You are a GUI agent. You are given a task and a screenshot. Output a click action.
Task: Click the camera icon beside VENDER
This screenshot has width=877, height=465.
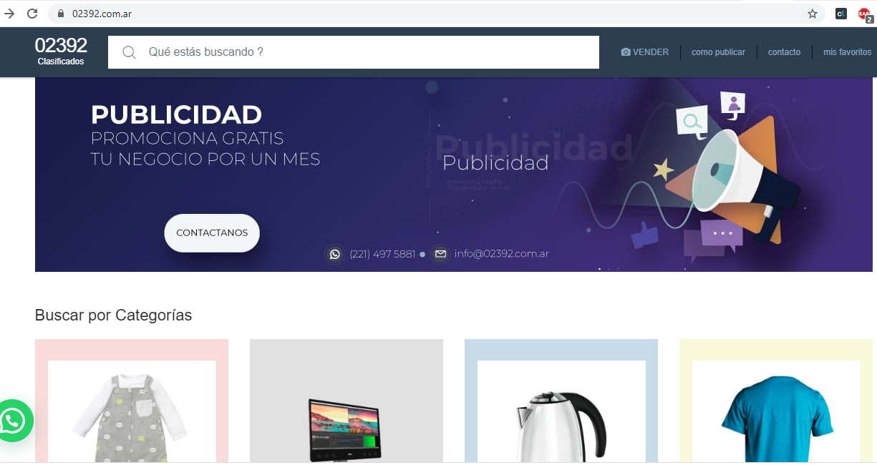[x=626, y=52]
